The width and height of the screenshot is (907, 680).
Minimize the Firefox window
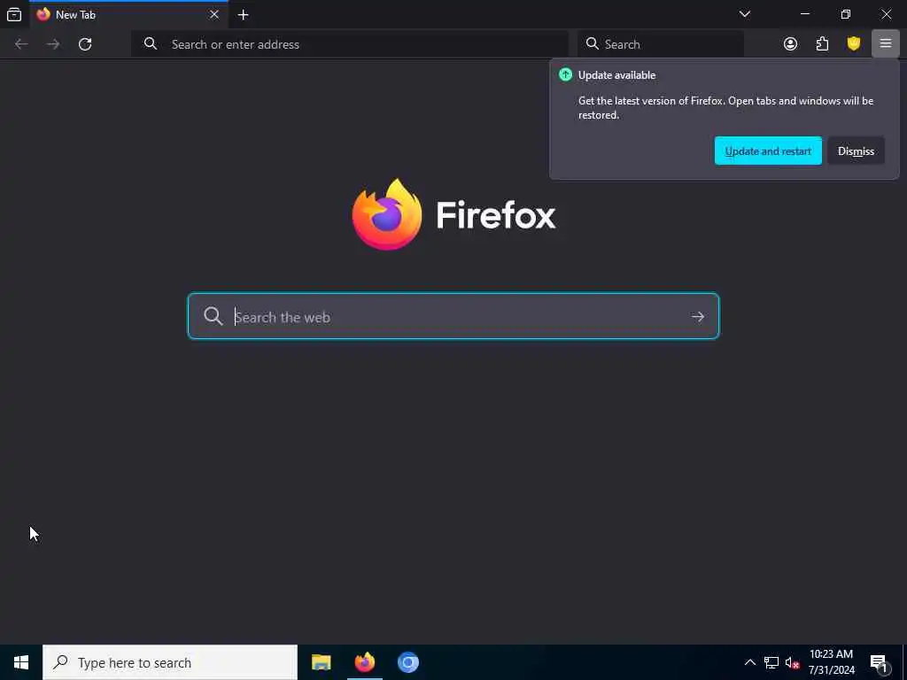(804, 14)
